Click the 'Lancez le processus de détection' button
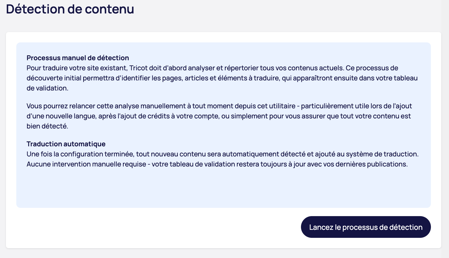Viewport: 449px width, 258px height. coord(365,227)
